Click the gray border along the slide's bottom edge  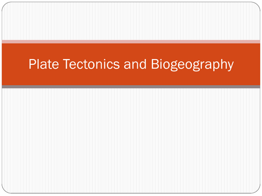[131, 193]
